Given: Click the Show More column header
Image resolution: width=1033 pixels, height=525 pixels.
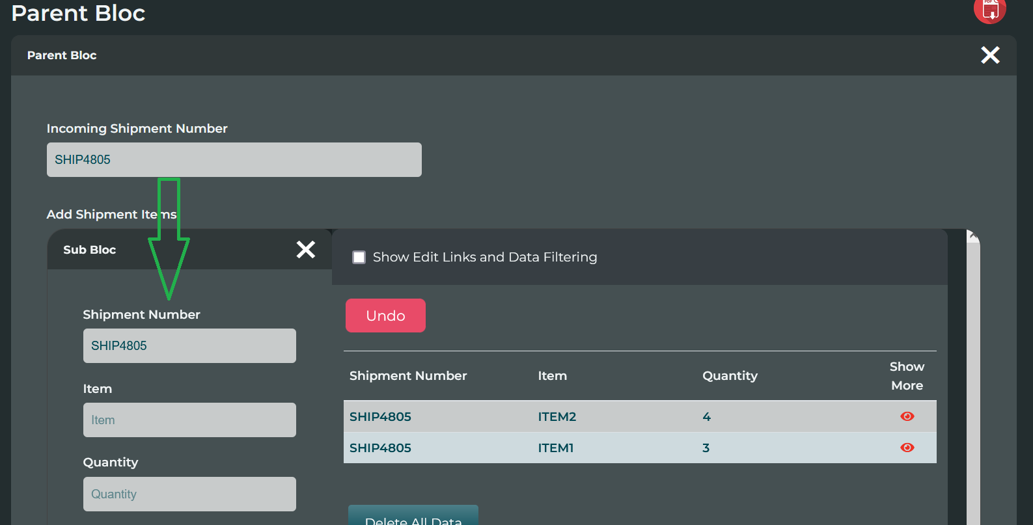Looking at the screenshot, I should coord(907,376).
